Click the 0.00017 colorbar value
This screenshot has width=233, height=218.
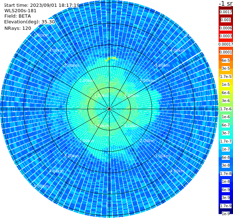pos(226,44)
